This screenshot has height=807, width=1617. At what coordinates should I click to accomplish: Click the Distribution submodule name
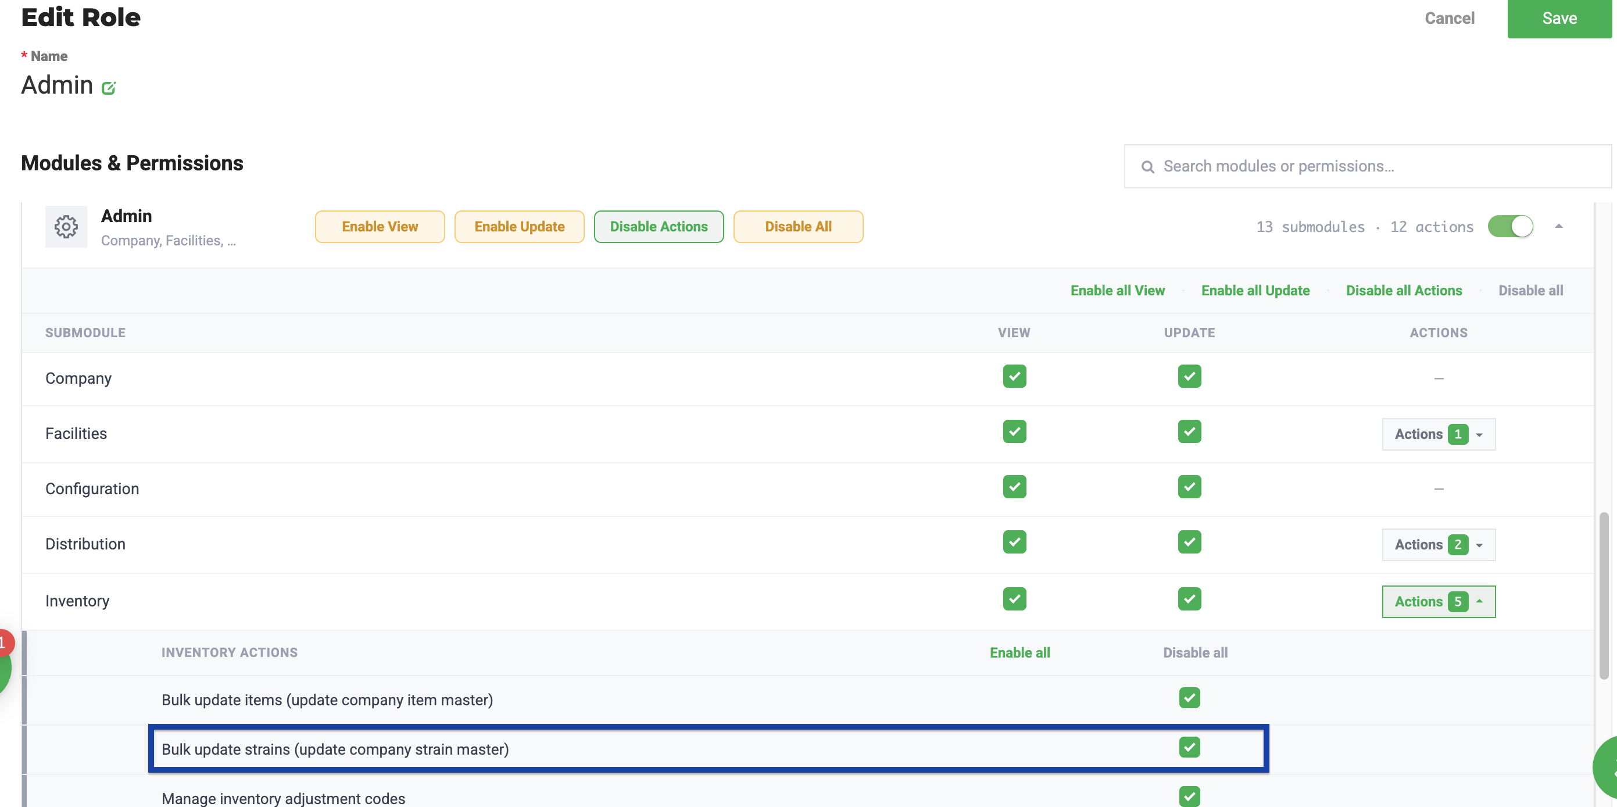85,544
